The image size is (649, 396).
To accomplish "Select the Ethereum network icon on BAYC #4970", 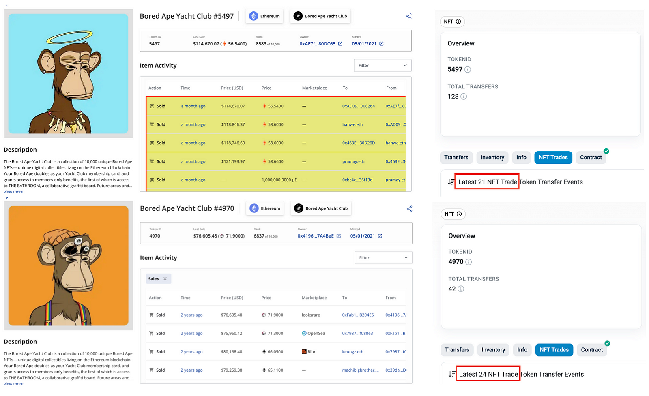I will tap(254, 208).
